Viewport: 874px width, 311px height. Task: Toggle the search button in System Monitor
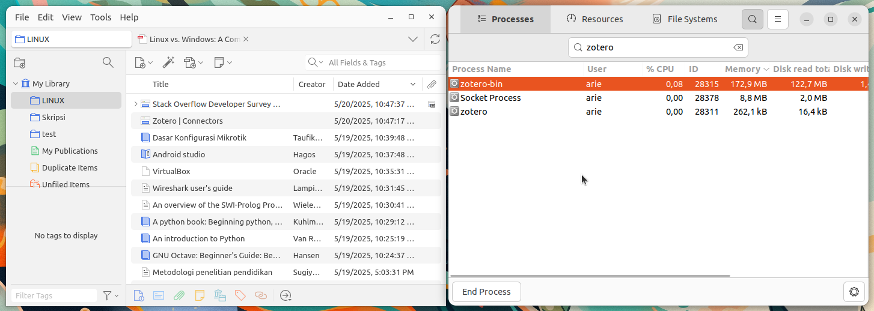(x=752, y=19)
